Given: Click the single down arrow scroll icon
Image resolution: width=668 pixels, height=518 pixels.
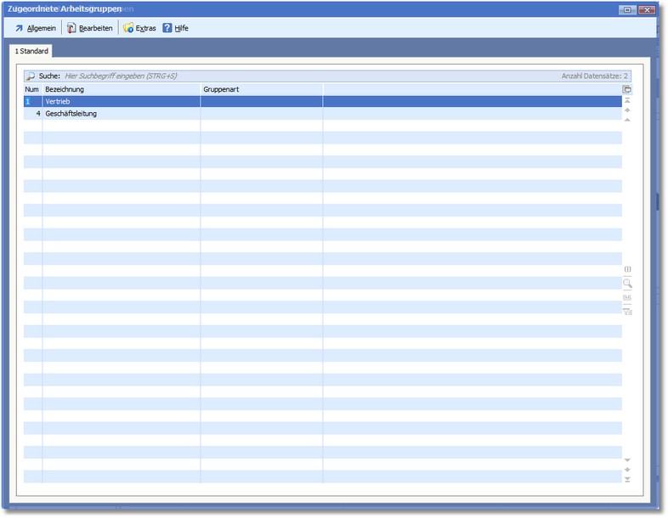Looking at the screenshot, I should (627, 459).
